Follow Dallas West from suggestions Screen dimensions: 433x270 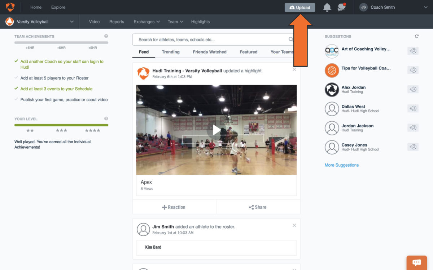[413, 108]
